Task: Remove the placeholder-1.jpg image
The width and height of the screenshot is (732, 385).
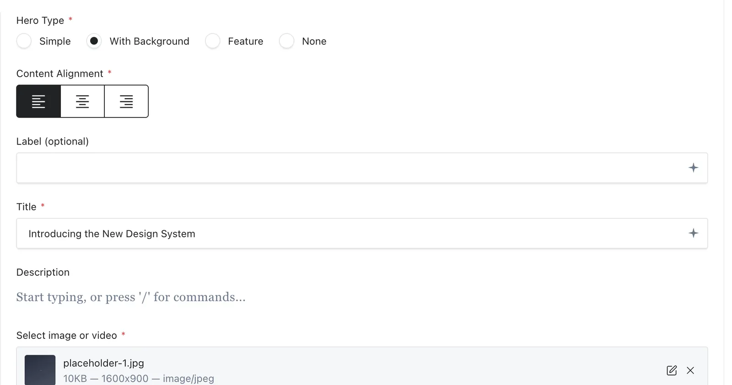Action: [x=690, y=370]
